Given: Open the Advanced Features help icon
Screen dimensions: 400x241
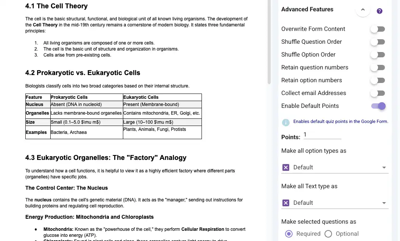Looking at the screenshot, I should 379,11.
